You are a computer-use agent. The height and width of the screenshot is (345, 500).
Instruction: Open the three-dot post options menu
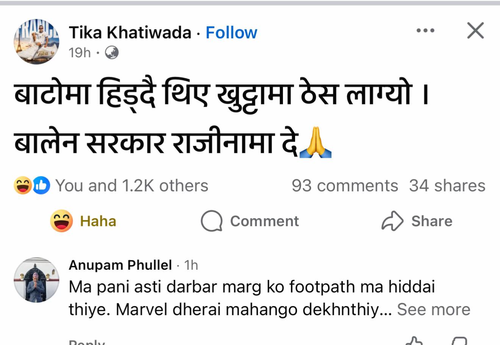tap(425, 31)
